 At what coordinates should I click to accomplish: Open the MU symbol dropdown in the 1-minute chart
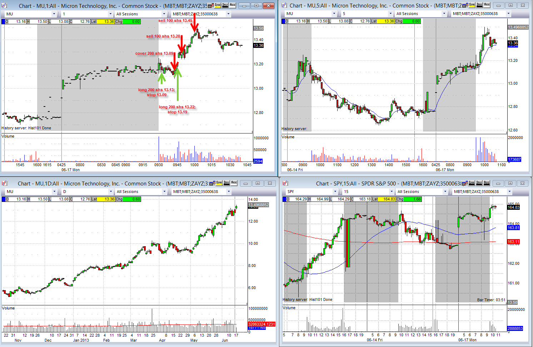[54, 14]
